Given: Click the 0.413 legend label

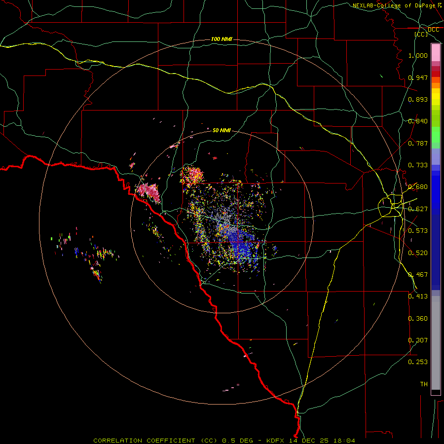Looking at the screenshot, I should [x=418, y=296].
